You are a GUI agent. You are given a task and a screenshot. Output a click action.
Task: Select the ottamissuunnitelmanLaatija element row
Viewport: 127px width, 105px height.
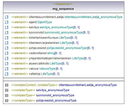point(64,17)
